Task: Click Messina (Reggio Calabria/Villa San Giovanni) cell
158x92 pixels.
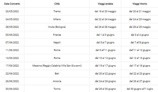Action: coord(57,66)
